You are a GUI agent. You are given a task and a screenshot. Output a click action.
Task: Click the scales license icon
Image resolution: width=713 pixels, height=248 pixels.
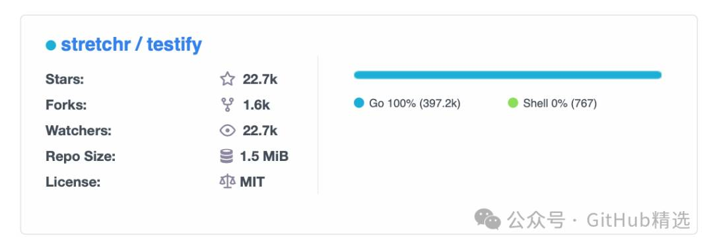point(227,182)
